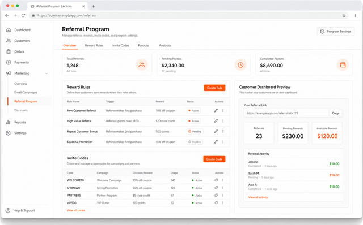The image size is (363, 225).
Task: Switch to the Analytics tab
Action: click(165, 45)
